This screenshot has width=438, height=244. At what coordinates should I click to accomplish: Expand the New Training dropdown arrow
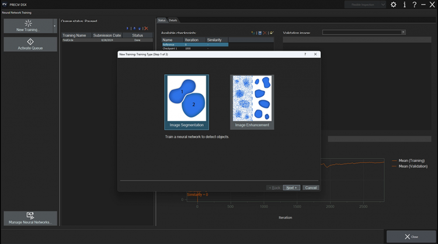[55, 26]
